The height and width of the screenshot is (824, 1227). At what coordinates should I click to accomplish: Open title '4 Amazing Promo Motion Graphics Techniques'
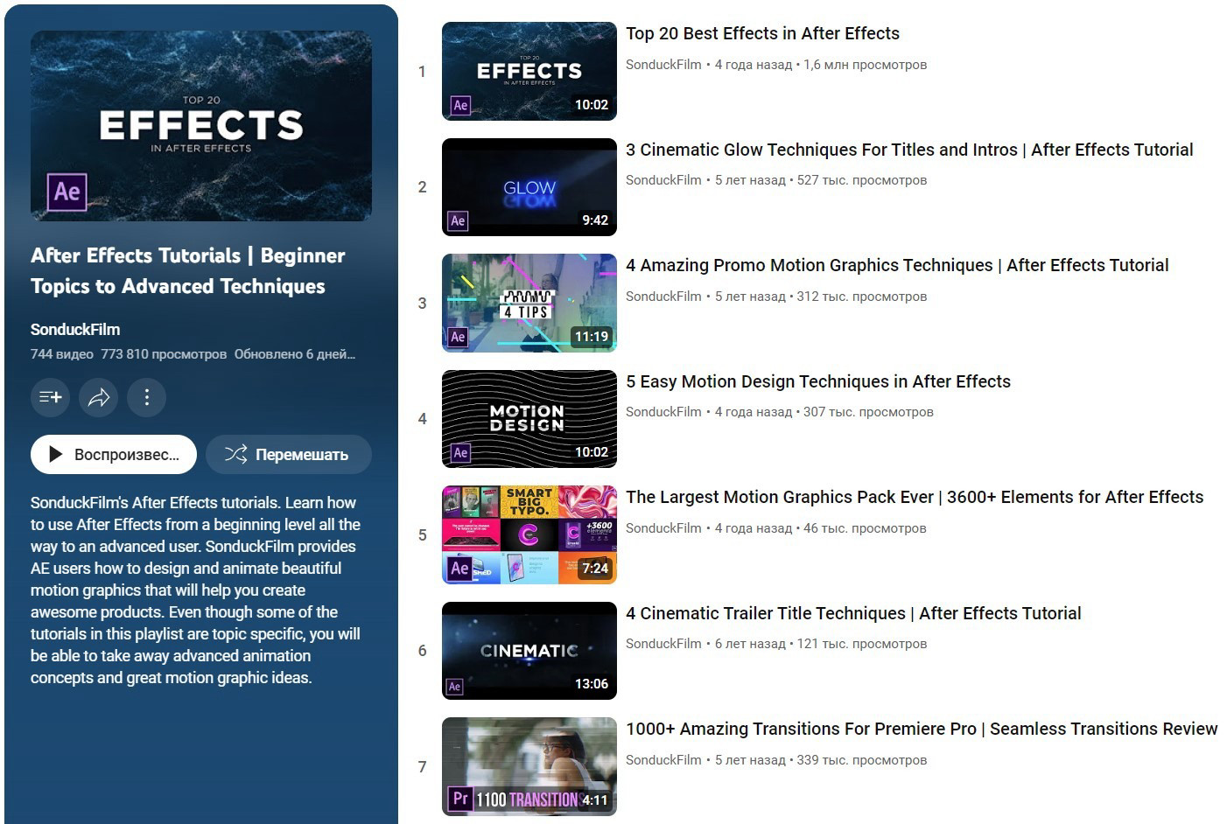[897, 265]
